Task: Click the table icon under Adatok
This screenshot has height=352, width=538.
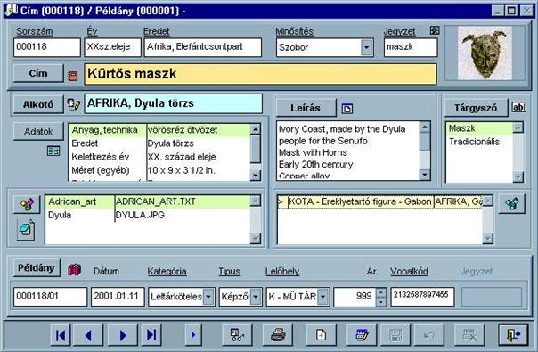Action: (x=53, y=151)
